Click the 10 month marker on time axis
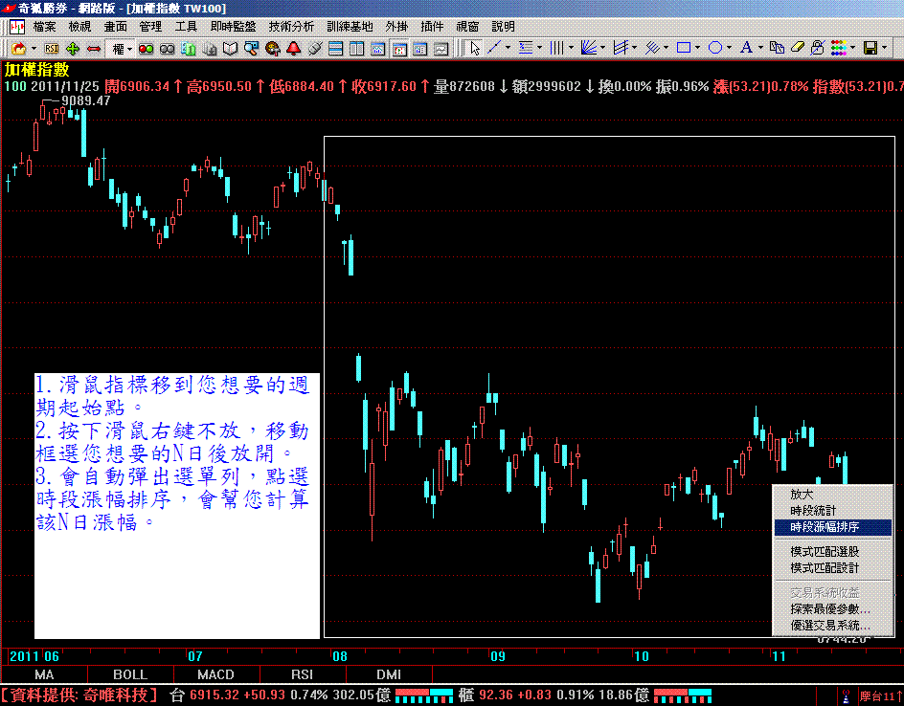904x706 pixels. pyautogui.click(x=641, y=656)
